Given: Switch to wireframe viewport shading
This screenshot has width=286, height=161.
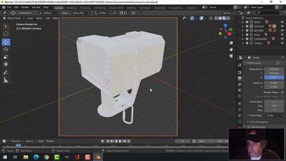Looking at the screenshot, I should coord(216,18).
